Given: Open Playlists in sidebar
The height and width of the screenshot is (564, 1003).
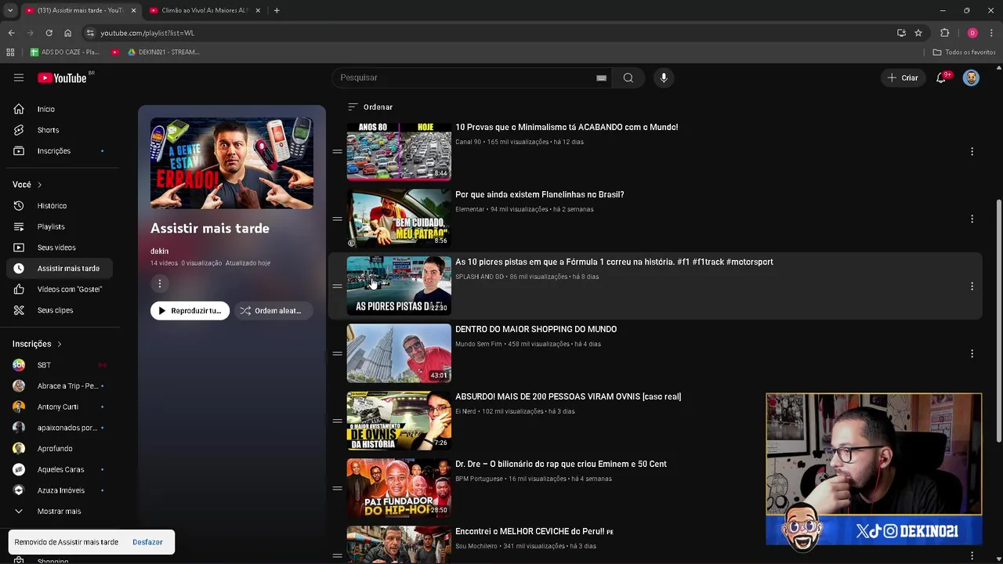Looking at the screenshot, I should (x=59, y=226).
